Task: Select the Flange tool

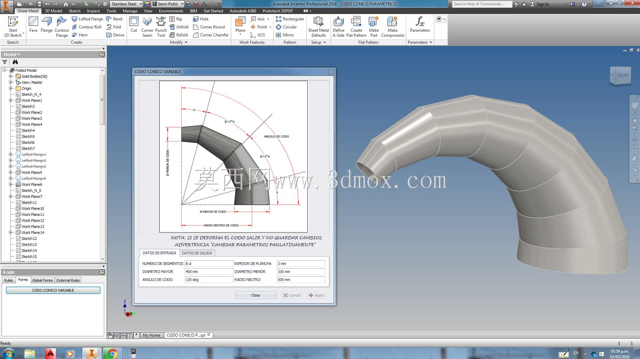Action: pos(46,25)
